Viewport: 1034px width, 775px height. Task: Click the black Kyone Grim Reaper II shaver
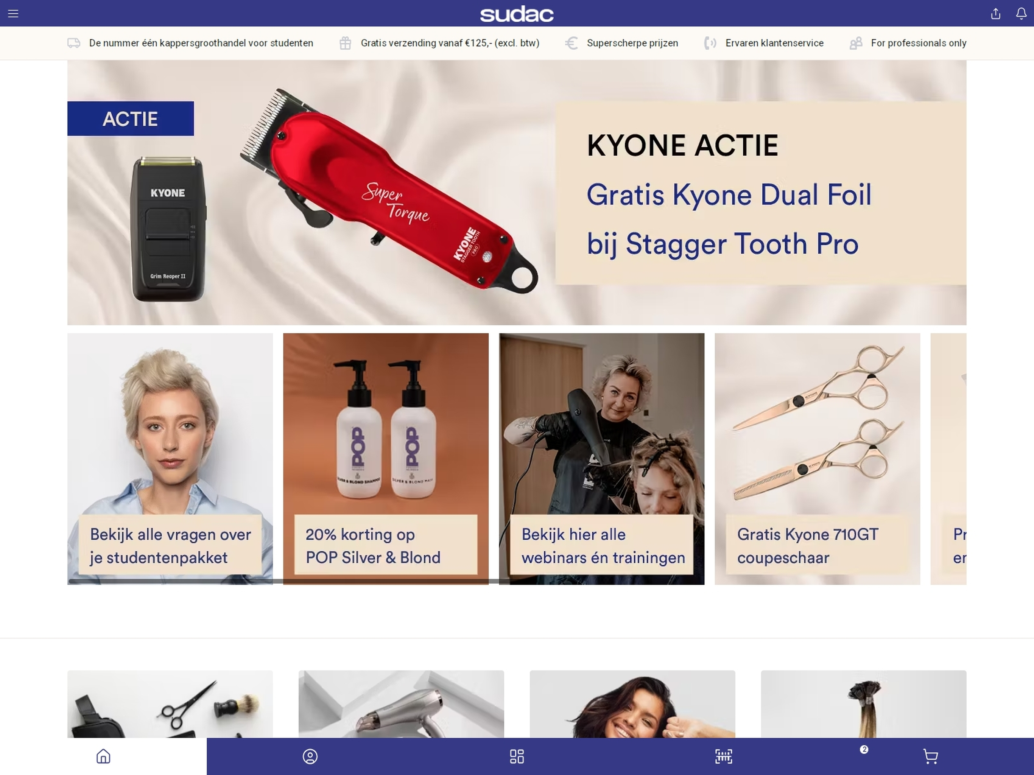pos(168,229)
